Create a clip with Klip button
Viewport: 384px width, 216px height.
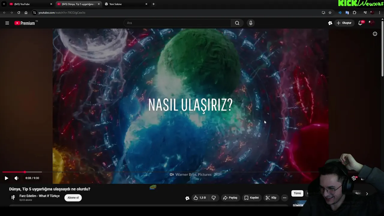click(271, 198)
